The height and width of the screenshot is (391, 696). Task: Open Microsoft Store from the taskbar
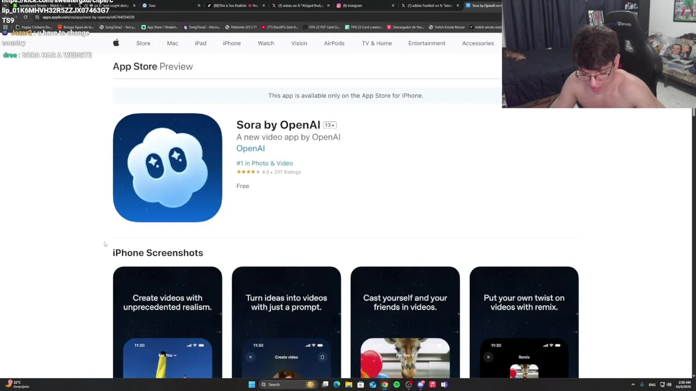(x=361, y=384)
